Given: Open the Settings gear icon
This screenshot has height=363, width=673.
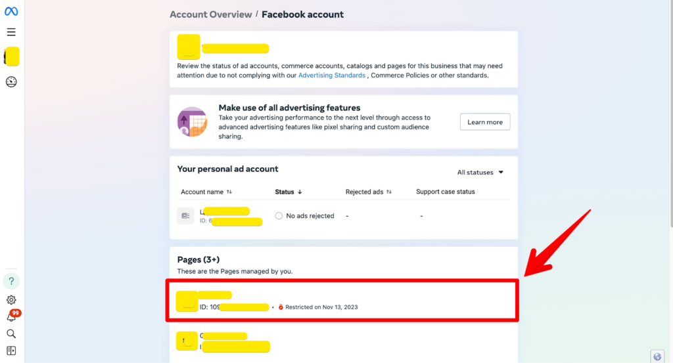Looking at the screenshot, I should click(x=11, y=300).
